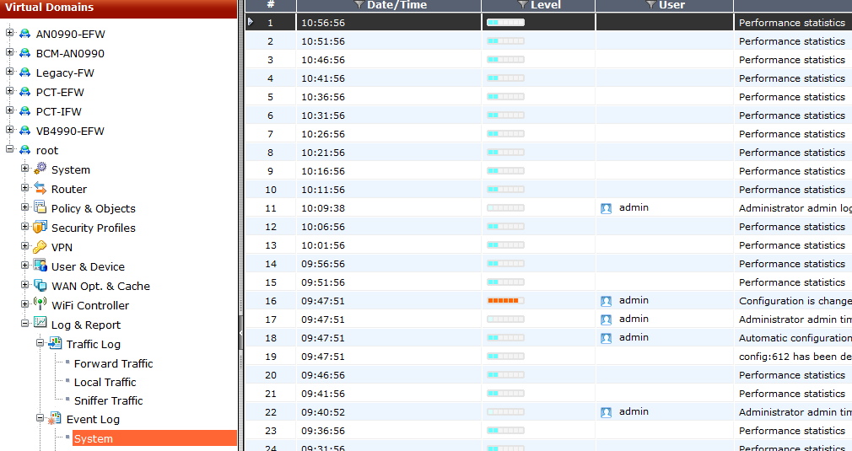The image size is (852, 451).
Task: Collapse the root virtual domain node
Action: (x=10, y=150)
